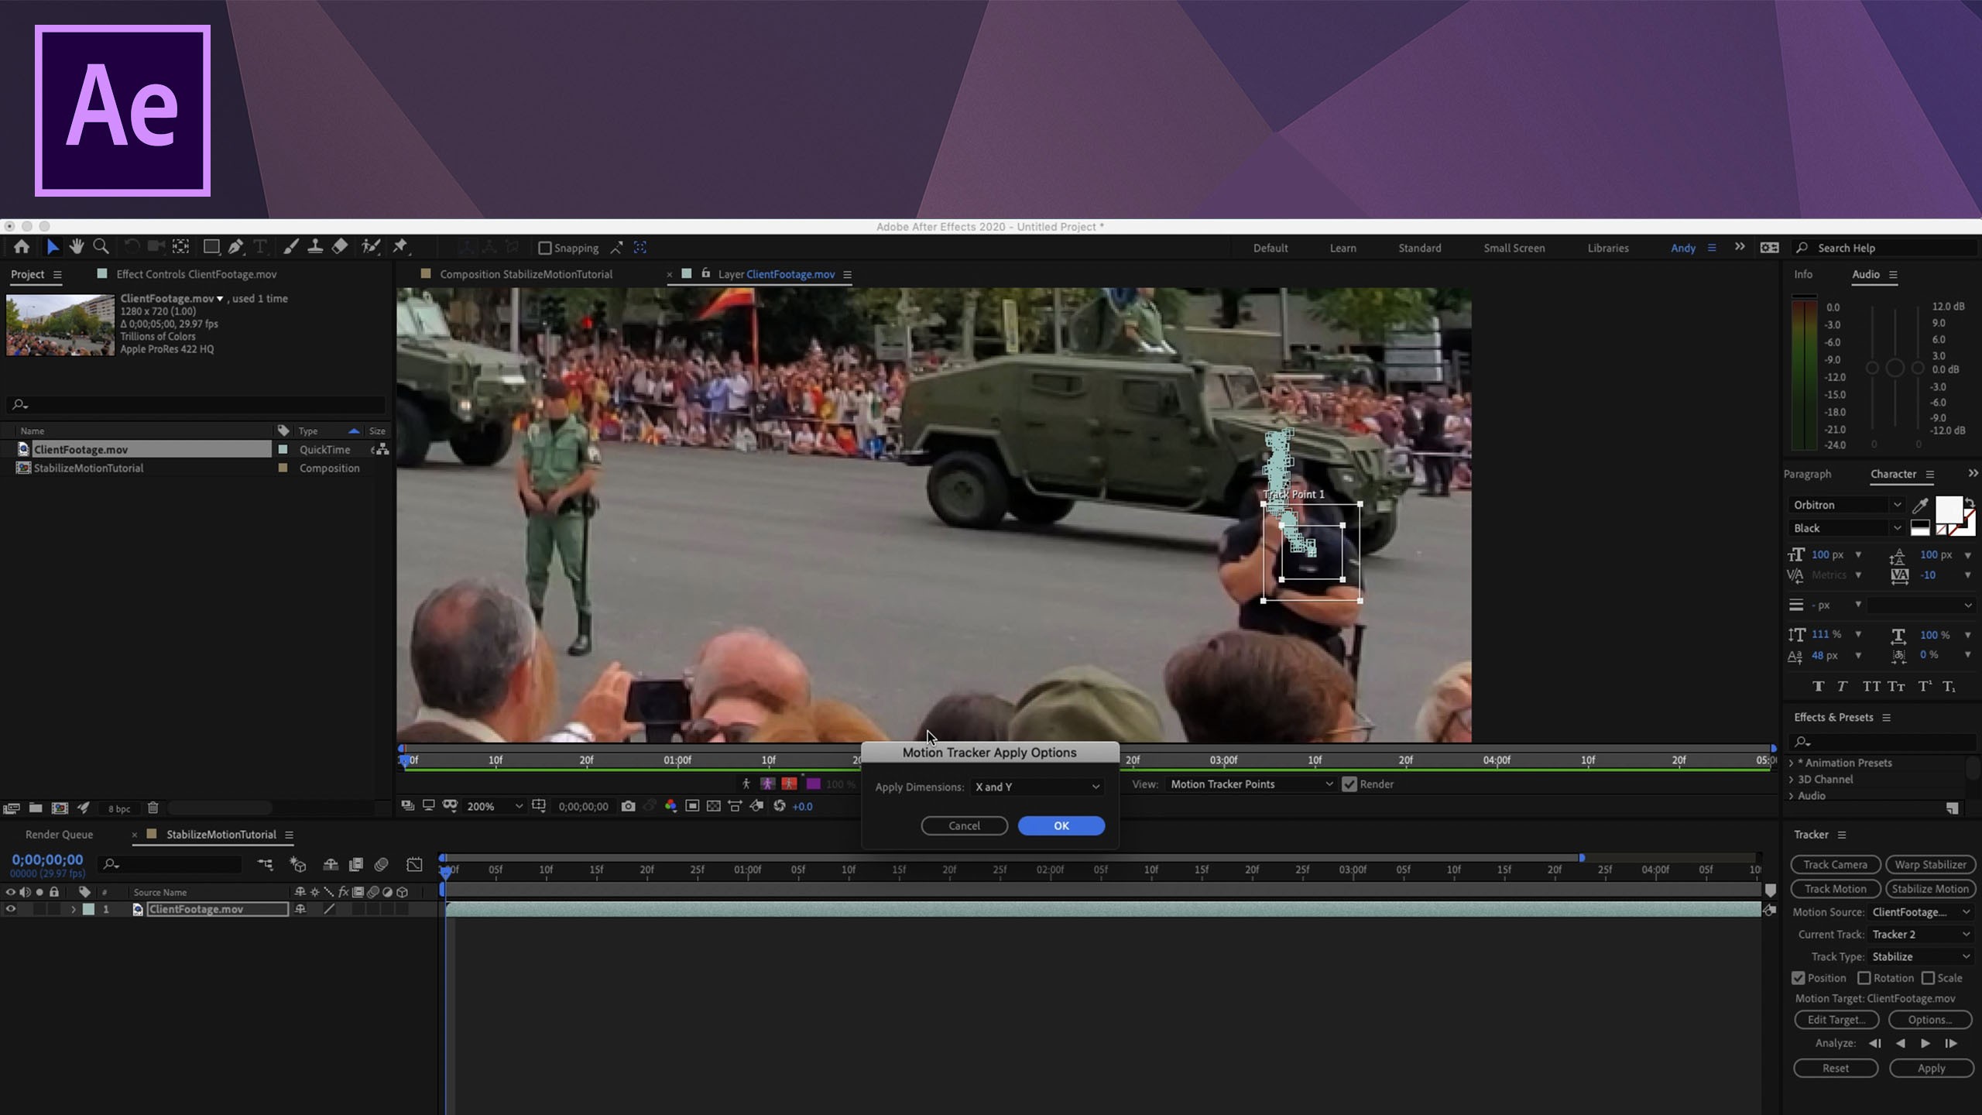Viewport: 1982px width, 1115px height.
Task: Expand the Animation Presets folder
Action: point(1792,763)
